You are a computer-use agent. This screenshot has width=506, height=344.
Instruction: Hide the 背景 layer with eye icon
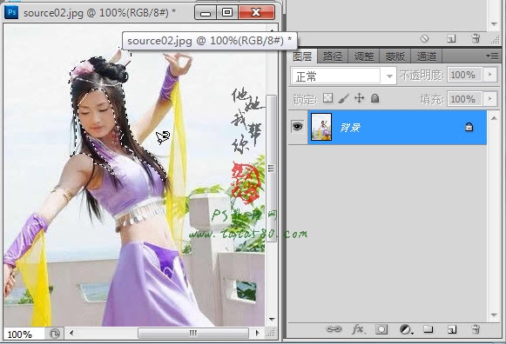pos(297,126)
